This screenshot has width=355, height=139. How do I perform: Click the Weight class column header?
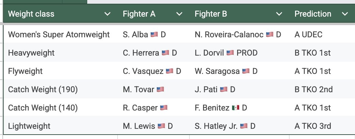coord(31,14)
